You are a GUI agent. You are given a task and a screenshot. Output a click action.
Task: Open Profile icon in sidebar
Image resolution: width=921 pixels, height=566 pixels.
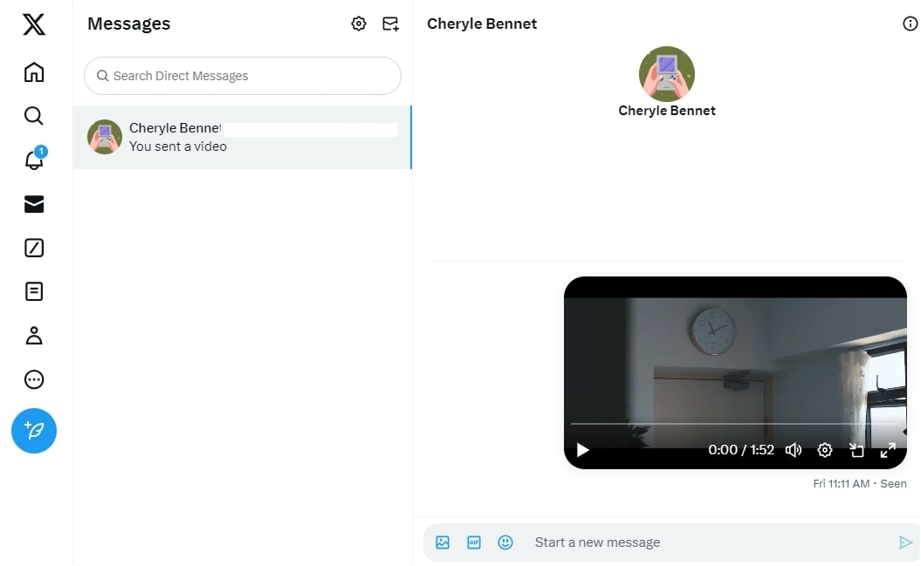34,336
